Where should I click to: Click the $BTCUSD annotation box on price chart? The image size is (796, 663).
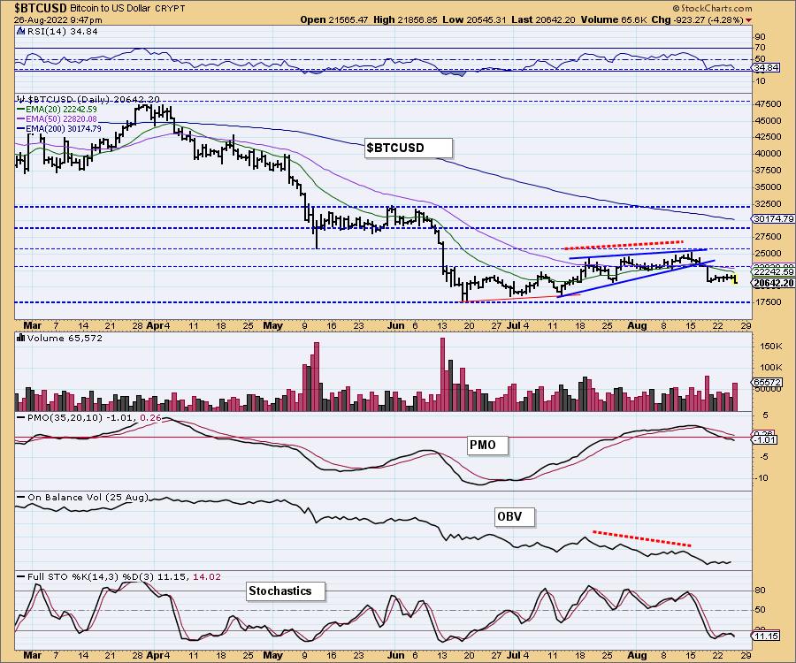(x=408, y=149)
